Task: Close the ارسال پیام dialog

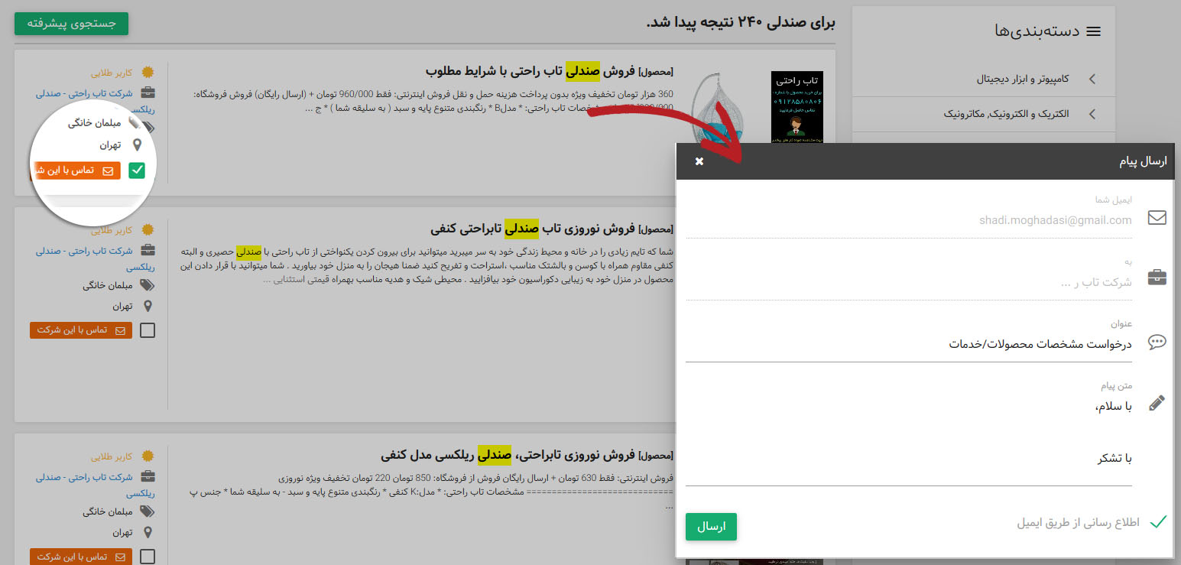Action: [699, 161]
